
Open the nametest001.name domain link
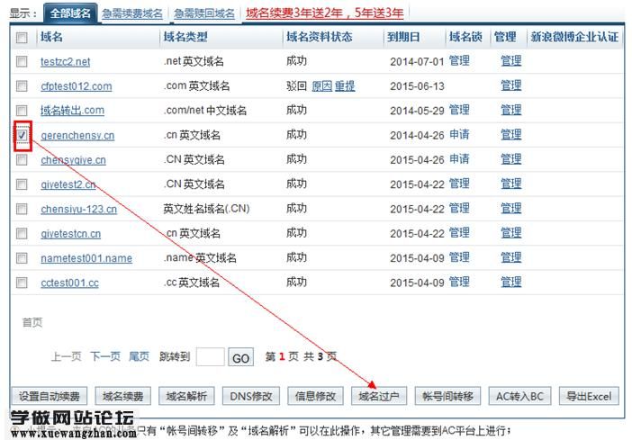(86, 258)
